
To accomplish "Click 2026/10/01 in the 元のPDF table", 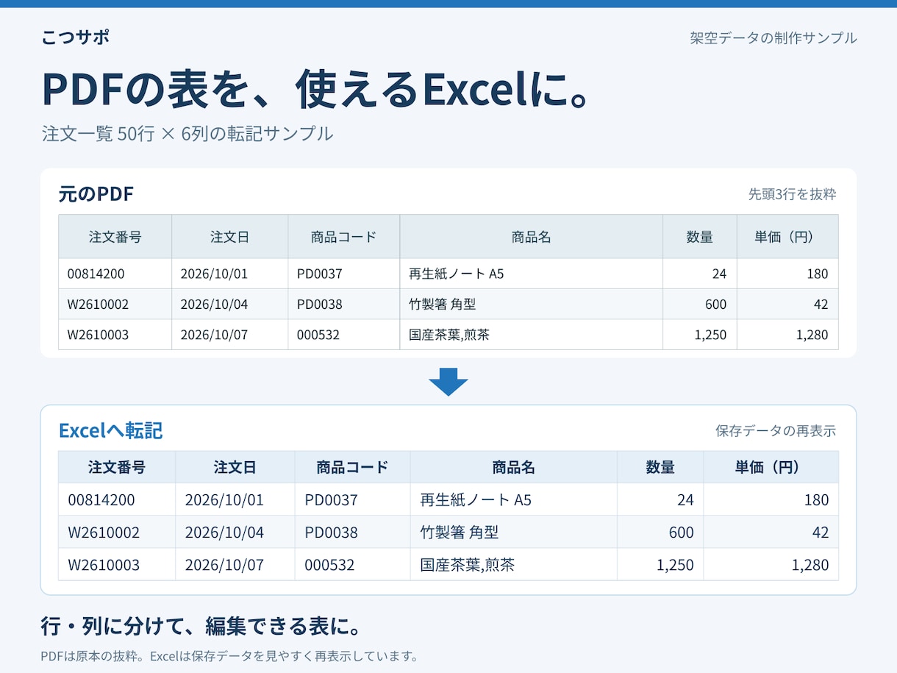I will coord(214,274).
